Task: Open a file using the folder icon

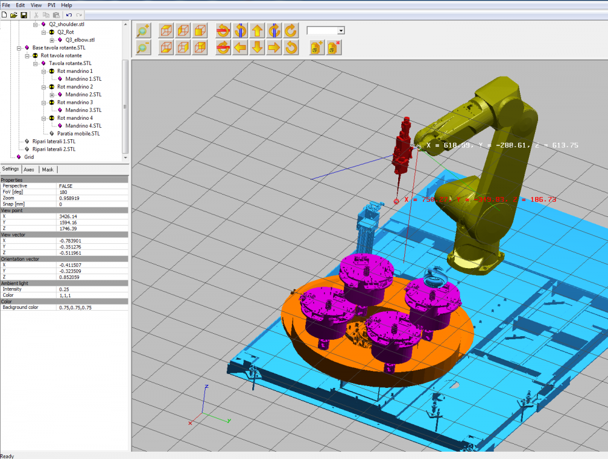Action: (13, 15)
